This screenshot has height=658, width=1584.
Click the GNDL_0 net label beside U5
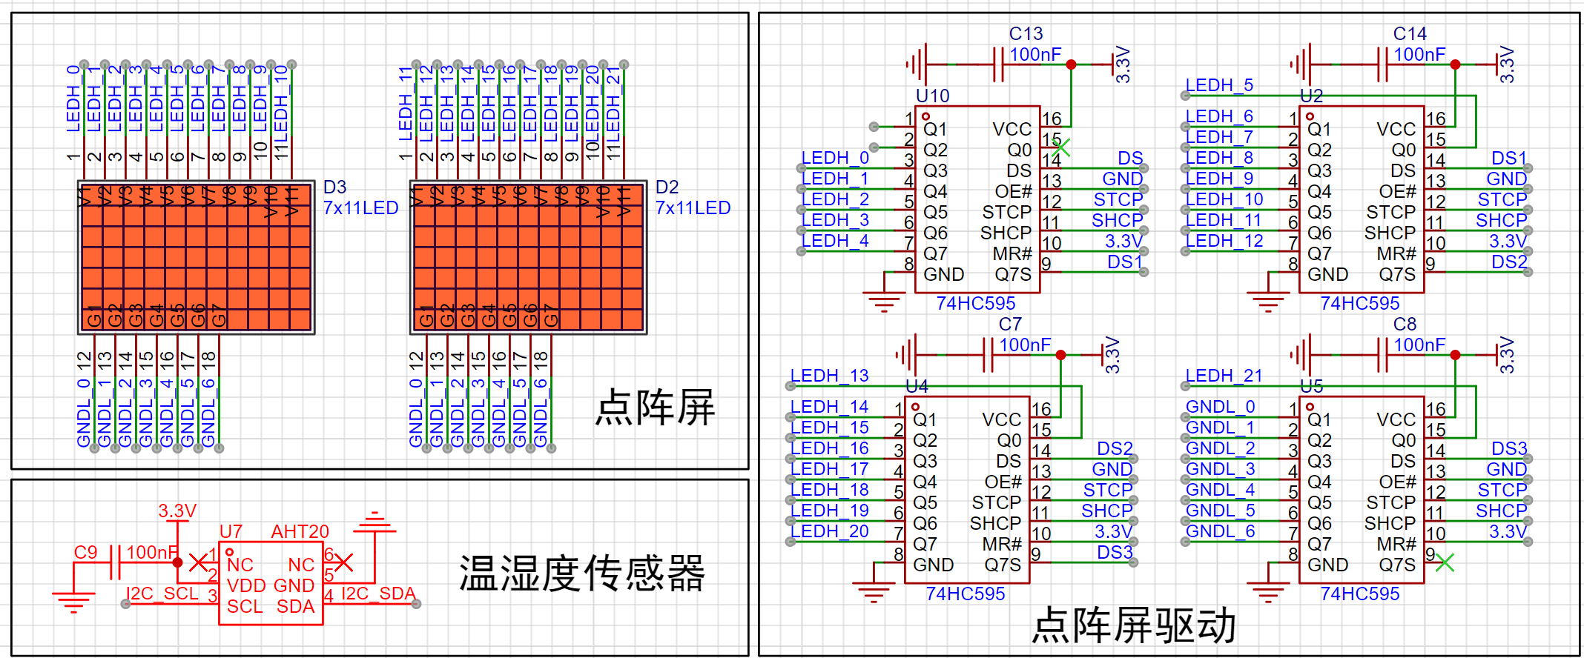1220,407
